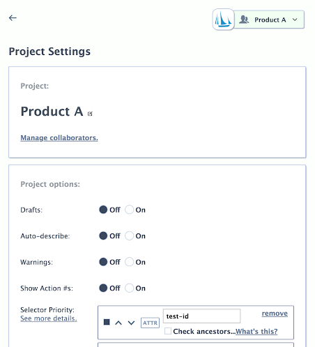Set Auto-describe to On
Image resolution: width=315 pixels, height=347 pixels.
pos(129,236)
